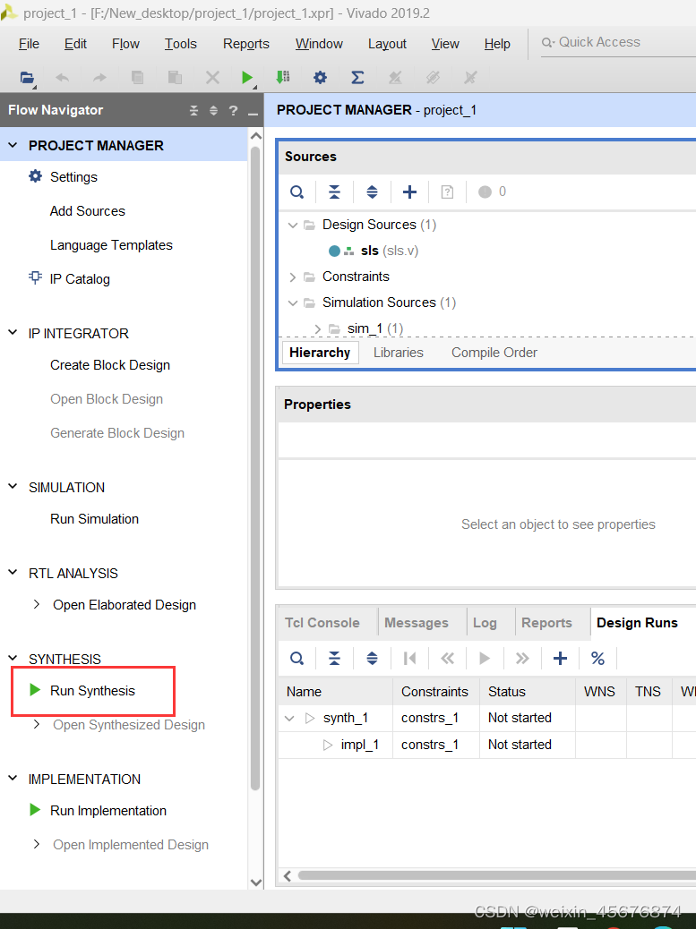This screenshot has height=929, width=696.
Task: Collapse the RTL ANALYSIS section
Action: [13, 573]
